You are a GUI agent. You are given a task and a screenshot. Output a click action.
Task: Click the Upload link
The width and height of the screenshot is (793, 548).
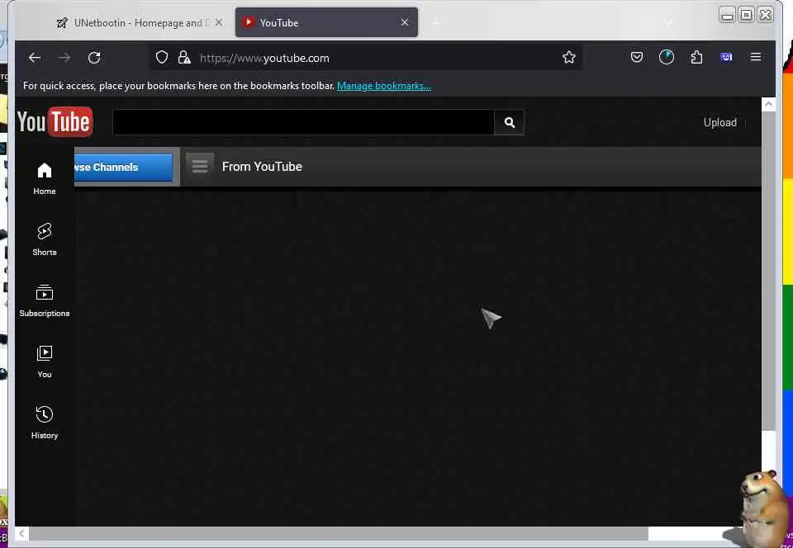[719, 122]
